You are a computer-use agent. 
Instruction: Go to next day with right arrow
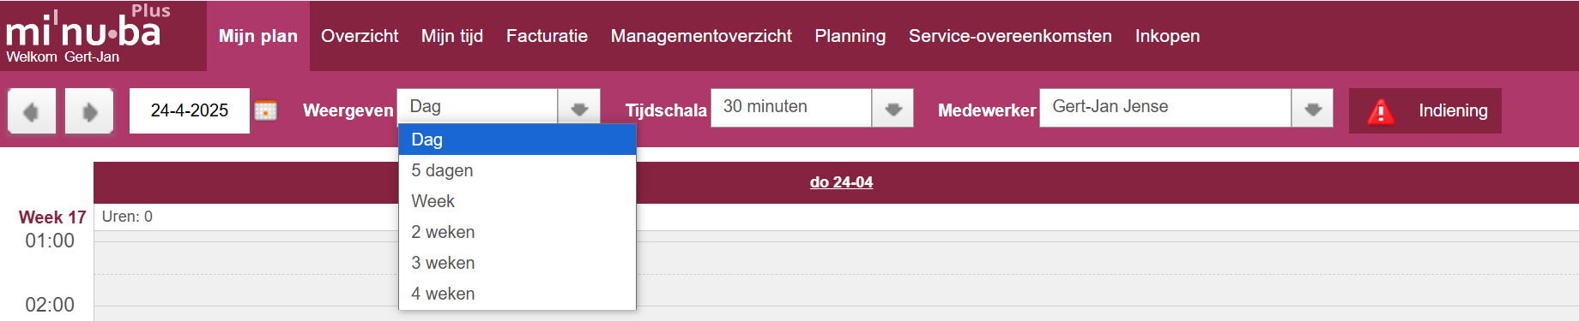pos(89,110)
